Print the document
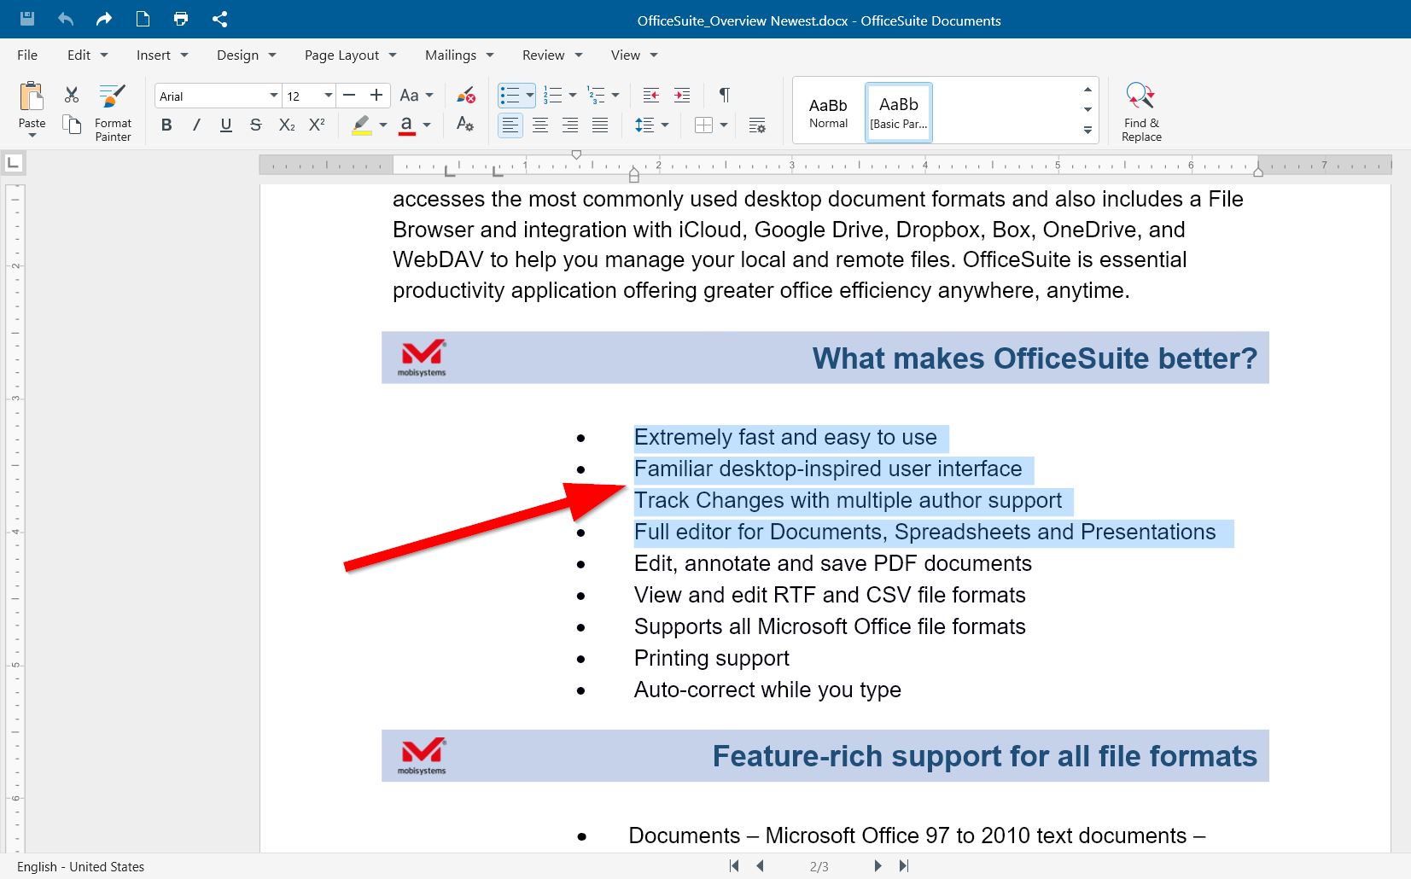Image resolution: width=1411 pixels, height=879 pixels. (x=181, y=19)
